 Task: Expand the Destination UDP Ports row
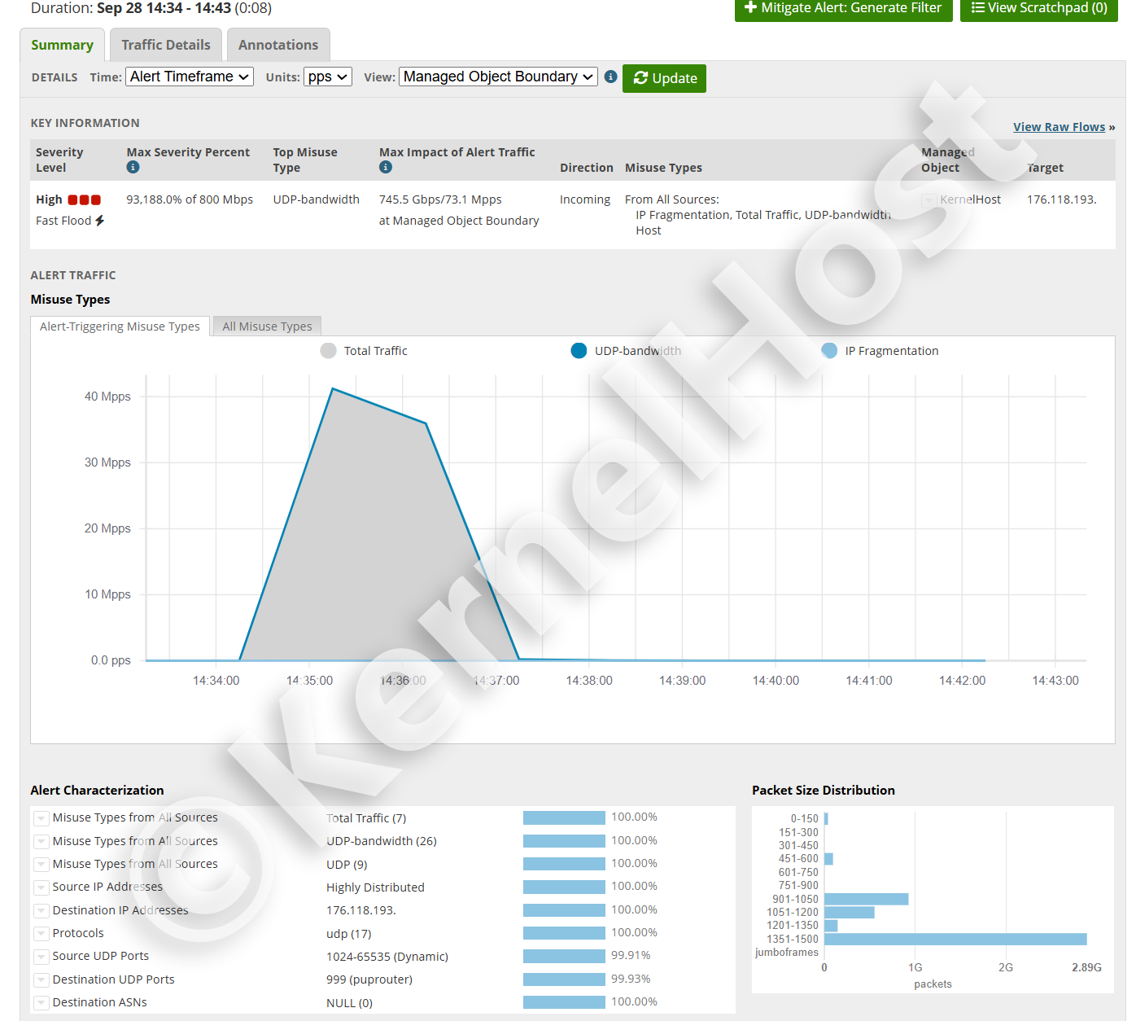[41, 979]
